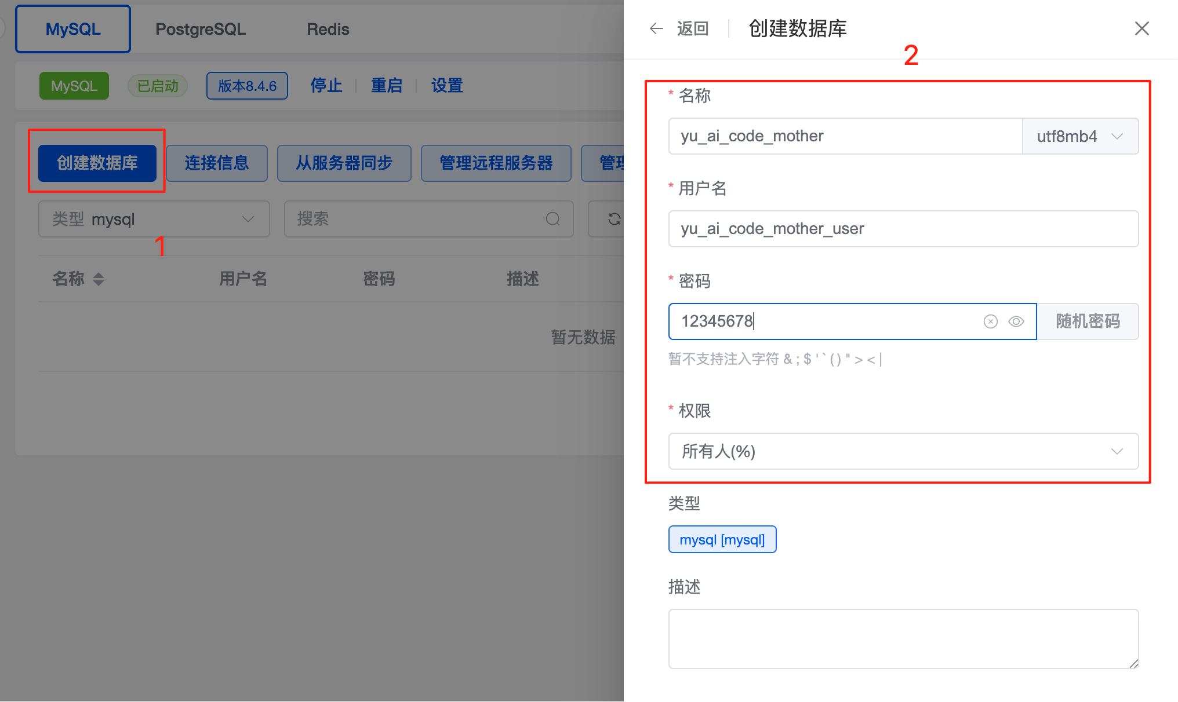Image resolution: width=1178 pixels, height=702 pixels.
Task: Click the 用户名 input field
Action: (903, 229)
